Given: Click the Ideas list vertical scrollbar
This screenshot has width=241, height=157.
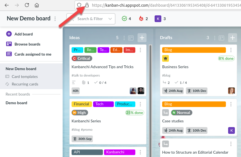Looking at the screenshot, I should [150, 101].
